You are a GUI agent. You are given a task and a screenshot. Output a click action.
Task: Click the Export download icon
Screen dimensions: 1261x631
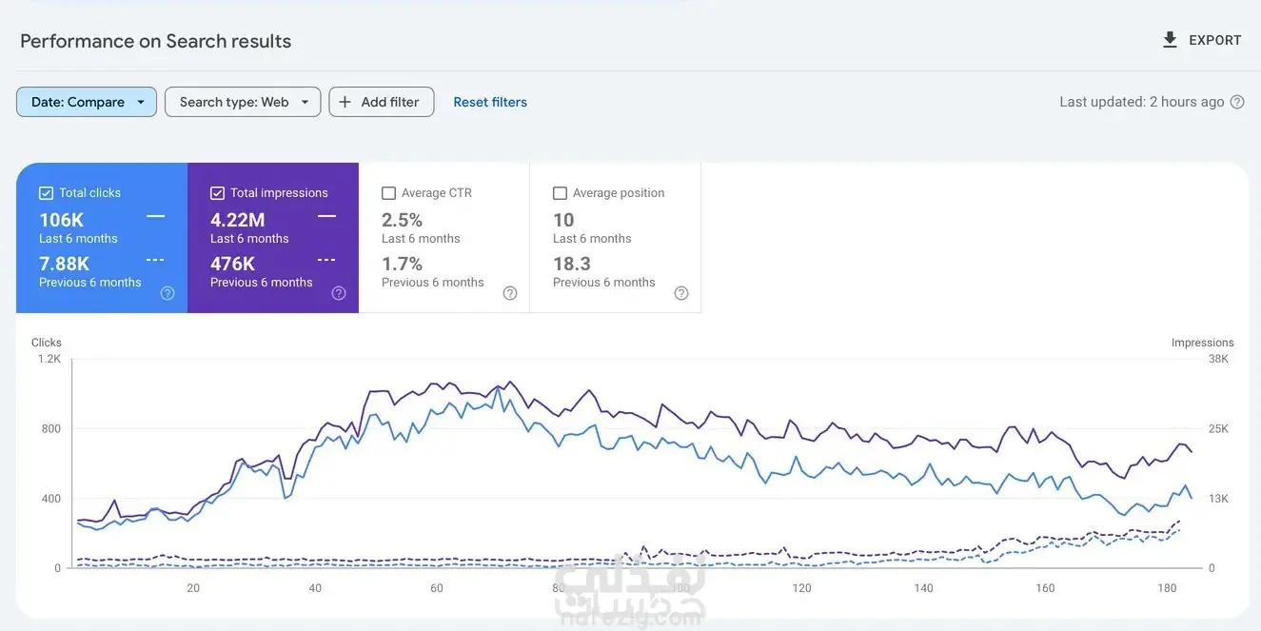pos(1170,40)
